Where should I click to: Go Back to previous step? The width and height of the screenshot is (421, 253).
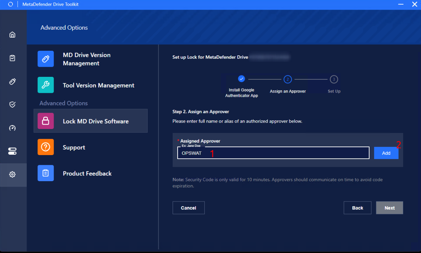pos(357,208)
